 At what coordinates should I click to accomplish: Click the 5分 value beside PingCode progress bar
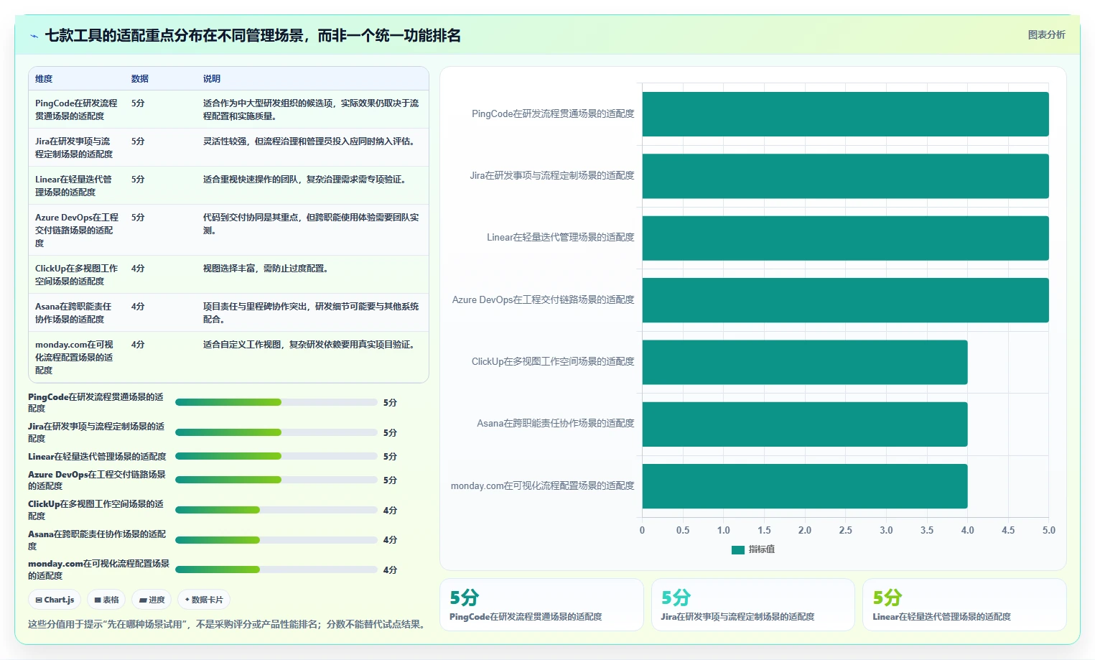click(x=390, y=403)
